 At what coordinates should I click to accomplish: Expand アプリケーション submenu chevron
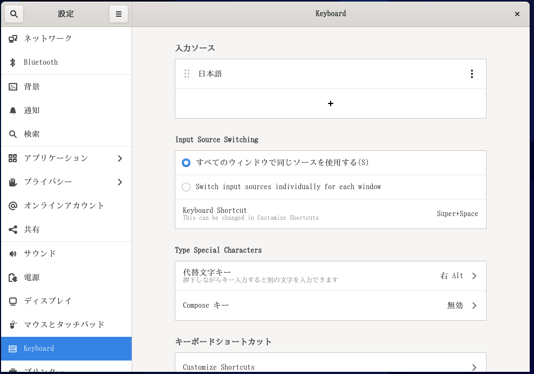point(120,158)
